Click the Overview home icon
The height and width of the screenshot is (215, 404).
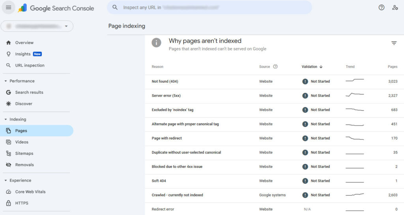[x=9, y=43]
